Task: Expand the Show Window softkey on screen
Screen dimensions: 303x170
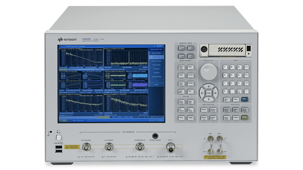Action: (x=157, y=53)
